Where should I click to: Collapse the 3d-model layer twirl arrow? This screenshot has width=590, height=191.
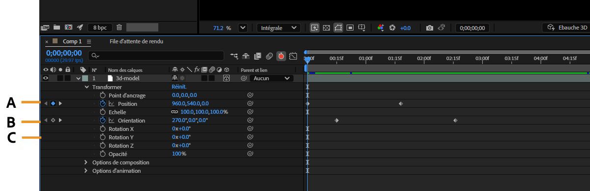tap(78, 78)
